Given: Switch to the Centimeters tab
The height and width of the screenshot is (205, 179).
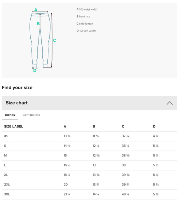Looking at the screenshot, I should 31,115.
